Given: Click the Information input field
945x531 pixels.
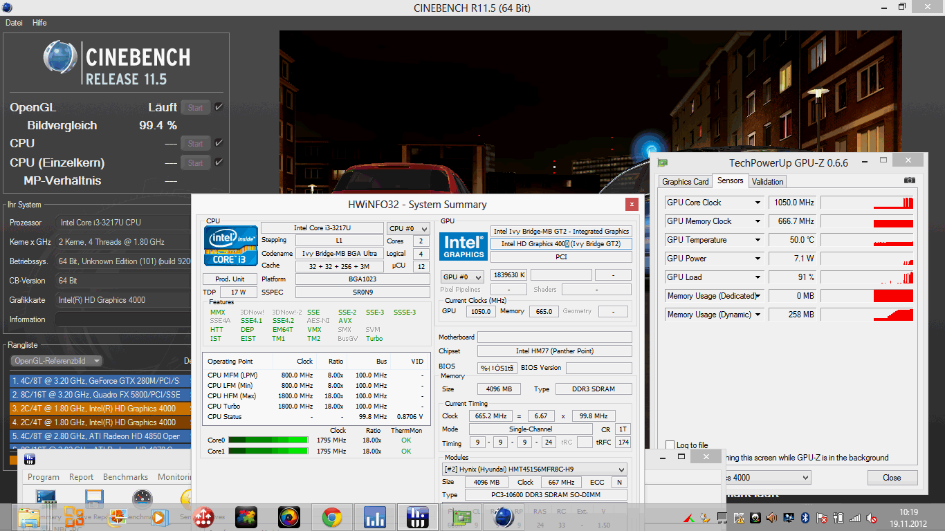Looking at the screenshot, I should tap(122, 319).
